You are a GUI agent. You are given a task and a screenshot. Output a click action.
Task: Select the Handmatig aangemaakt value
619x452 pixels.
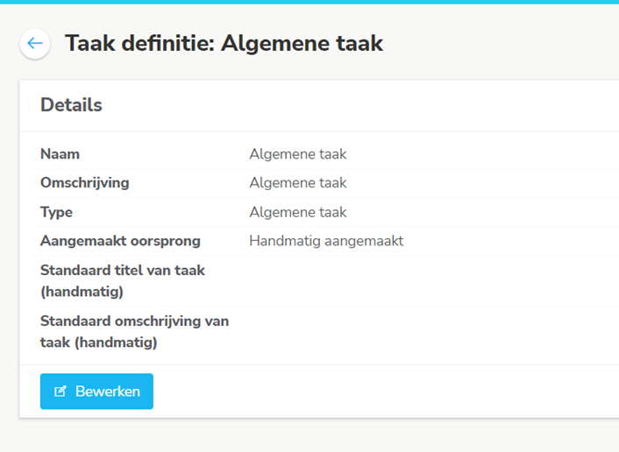click(x=326, y=241)
